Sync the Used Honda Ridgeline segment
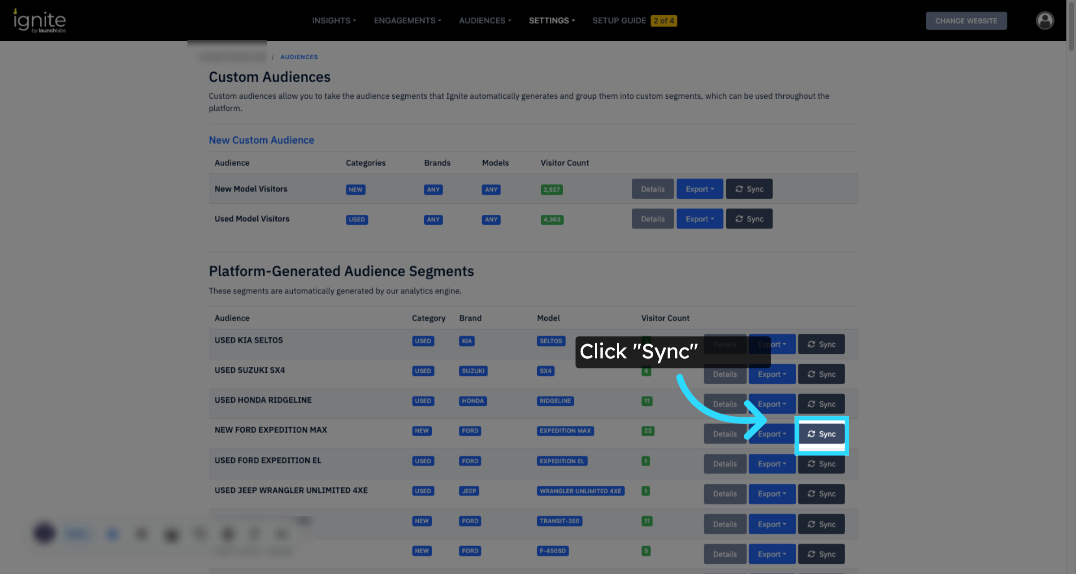 pos(821,404)
